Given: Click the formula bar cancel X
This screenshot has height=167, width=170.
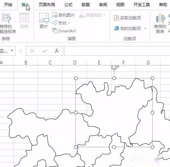Looking at the screenshot, I should tap(32, 51).
